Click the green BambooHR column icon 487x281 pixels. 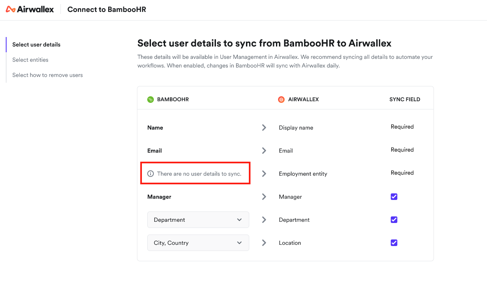point(150,100)
